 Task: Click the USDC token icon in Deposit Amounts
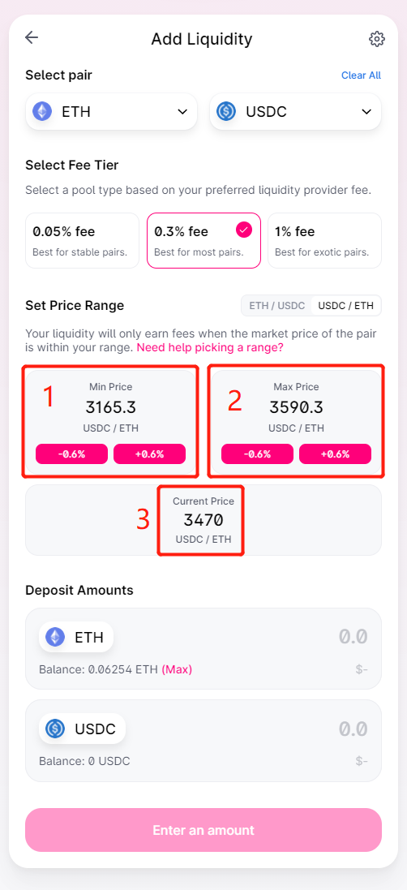[55, 729]
